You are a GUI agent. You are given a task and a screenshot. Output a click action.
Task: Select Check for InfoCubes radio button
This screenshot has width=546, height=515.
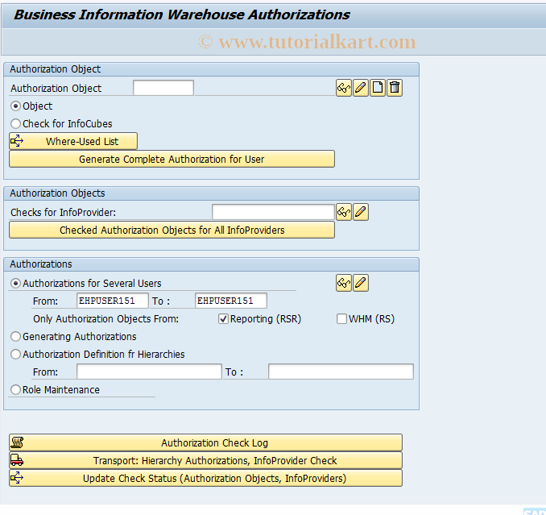15,123
